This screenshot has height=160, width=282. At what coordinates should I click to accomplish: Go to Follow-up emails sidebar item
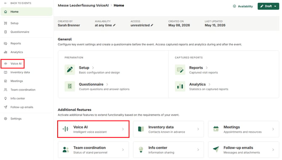click(22, 107)
